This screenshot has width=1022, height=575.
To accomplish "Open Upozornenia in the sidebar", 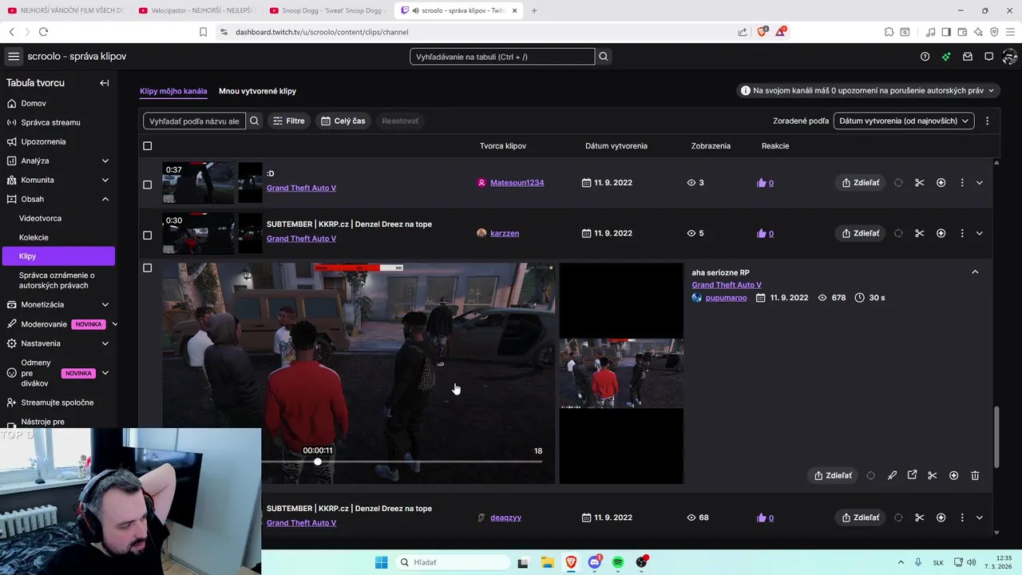I will (43, 141).
